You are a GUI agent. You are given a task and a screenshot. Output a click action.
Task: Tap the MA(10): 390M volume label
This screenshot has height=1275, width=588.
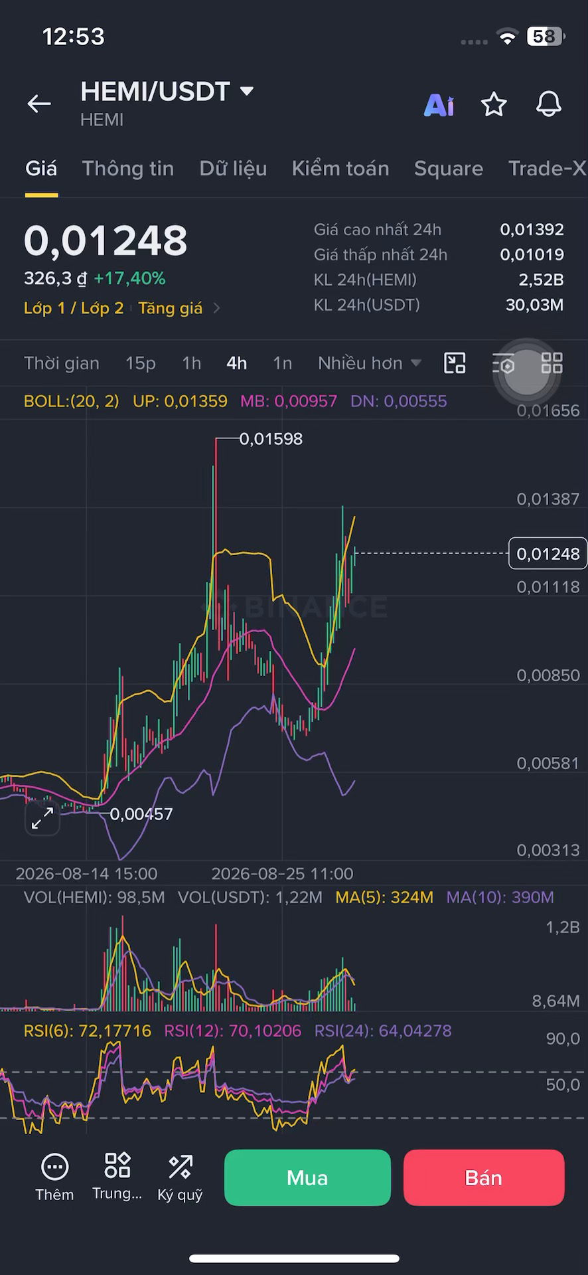pyautogui.click(x=500, y=898)
